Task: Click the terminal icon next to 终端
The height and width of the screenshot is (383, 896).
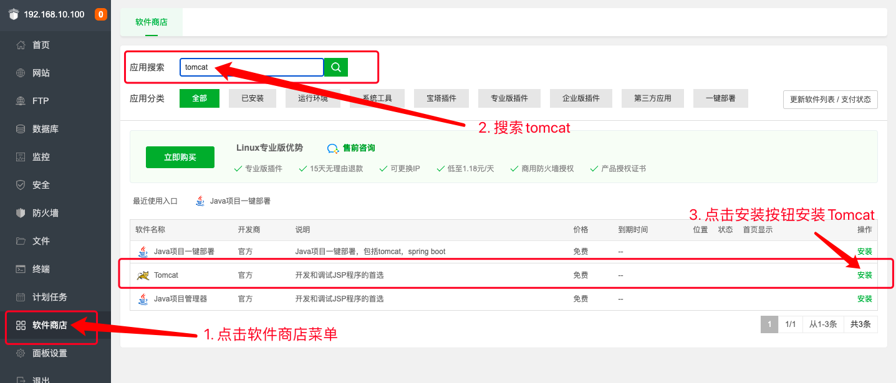Action: point(21,269)
